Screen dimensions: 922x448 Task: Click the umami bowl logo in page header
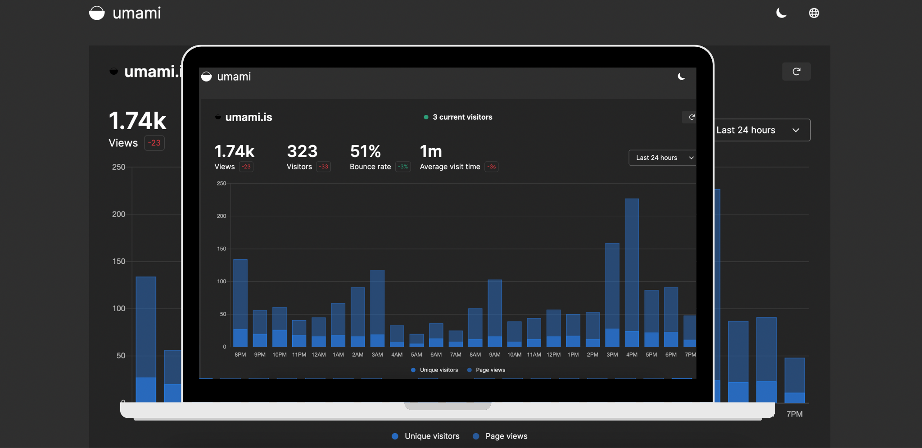97,13
